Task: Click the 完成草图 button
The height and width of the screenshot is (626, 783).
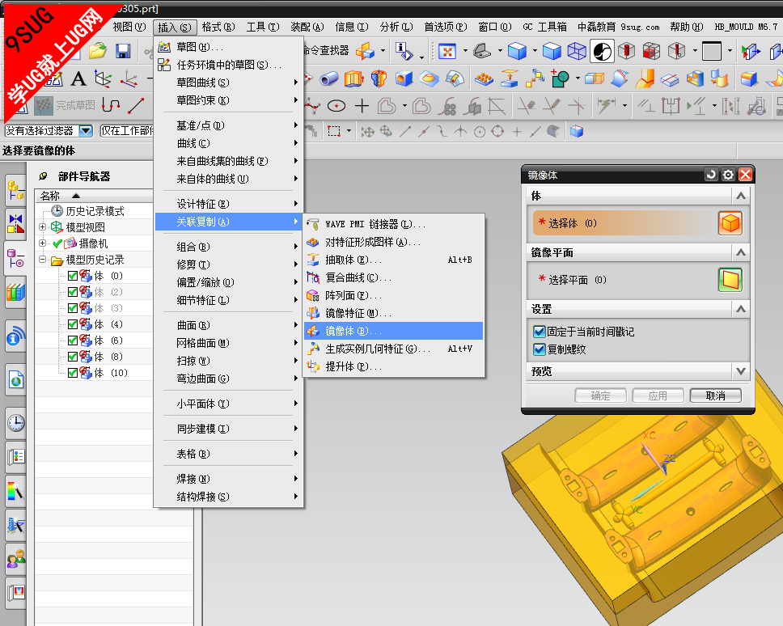Action: (65, 105)
